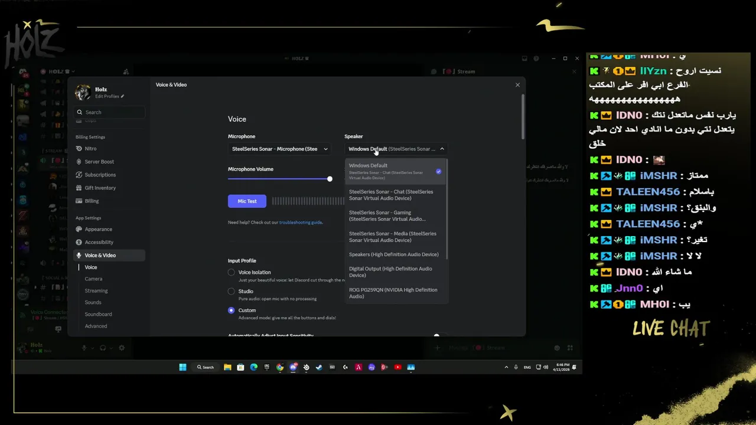
Task: Open Google Chrome from the taskbar
Action: (280, 367)
